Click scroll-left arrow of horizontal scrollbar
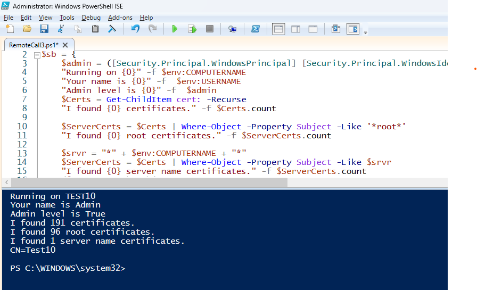The height and width of the screenshot is (290, 477). pos(7,182)
